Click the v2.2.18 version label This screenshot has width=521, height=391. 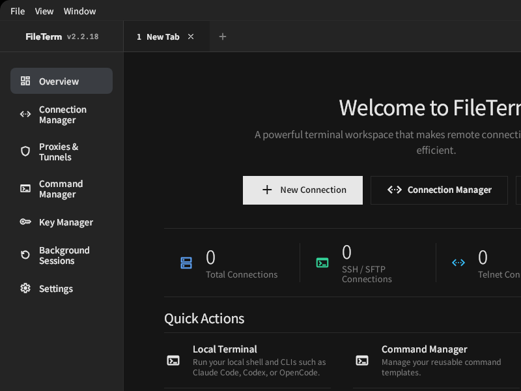pos(83,36)
